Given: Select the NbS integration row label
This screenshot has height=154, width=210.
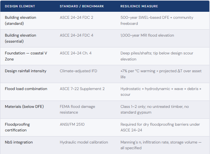Looking at the screenshot, I should pos(19,142).
